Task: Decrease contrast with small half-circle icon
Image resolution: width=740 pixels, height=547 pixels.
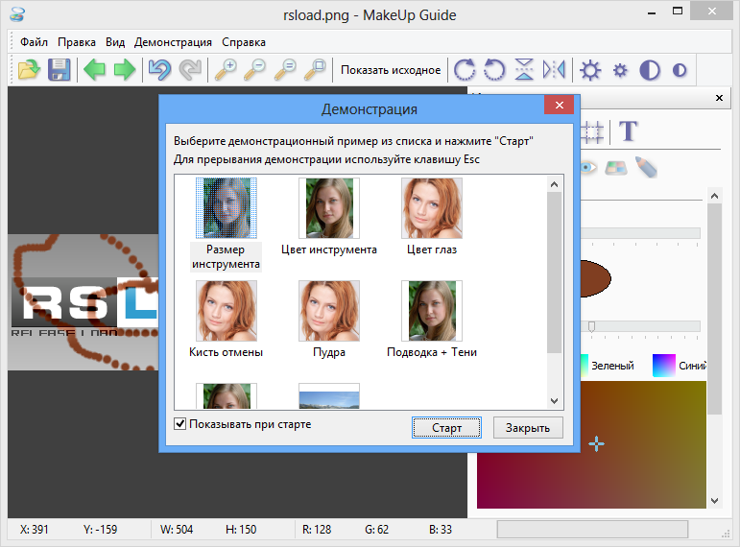Action: tap(680, 71)
